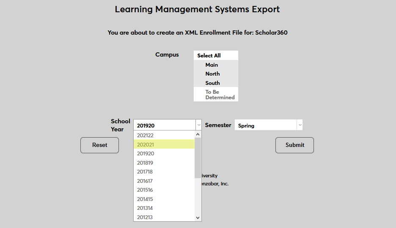Select To Be Determined campus
This screenshot has height=228, width=396.
(216, 95)
